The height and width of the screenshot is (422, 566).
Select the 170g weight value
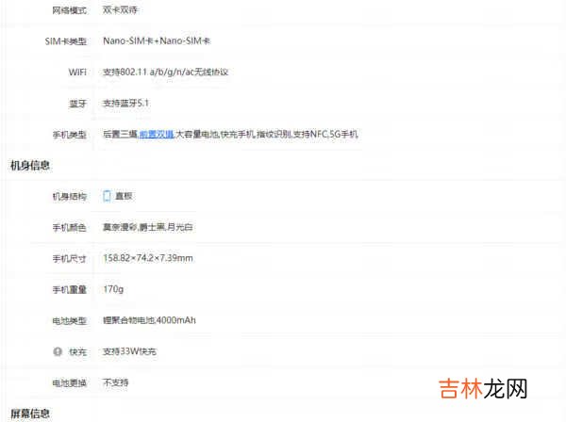pyautogui.click(x=113, y=289)
